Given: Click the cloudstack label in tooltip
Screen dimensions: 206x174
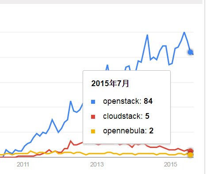Looking at the screenshot, I should (x=123, y=116).
